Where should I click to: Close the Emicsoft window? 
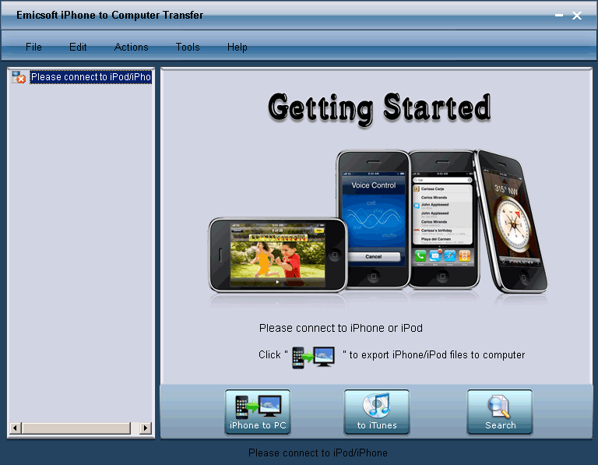(x=577, y=16)
